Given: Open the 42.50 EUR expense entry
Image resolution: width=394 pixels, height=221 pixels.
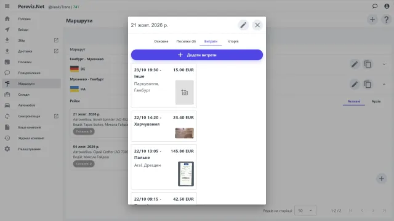Looking at the screenshot, I should 164,199.
